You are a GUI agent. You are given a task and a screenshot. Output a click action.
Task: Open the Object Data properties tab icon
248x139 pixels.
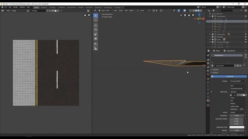point(208,97)
